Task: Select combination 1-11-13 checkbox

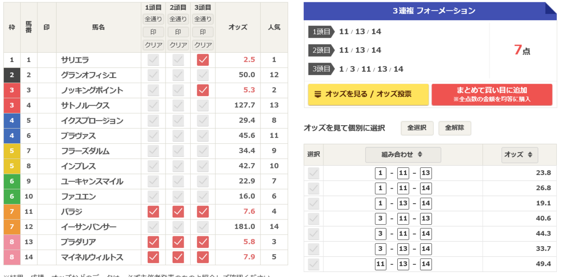Action: coord(313,173)
